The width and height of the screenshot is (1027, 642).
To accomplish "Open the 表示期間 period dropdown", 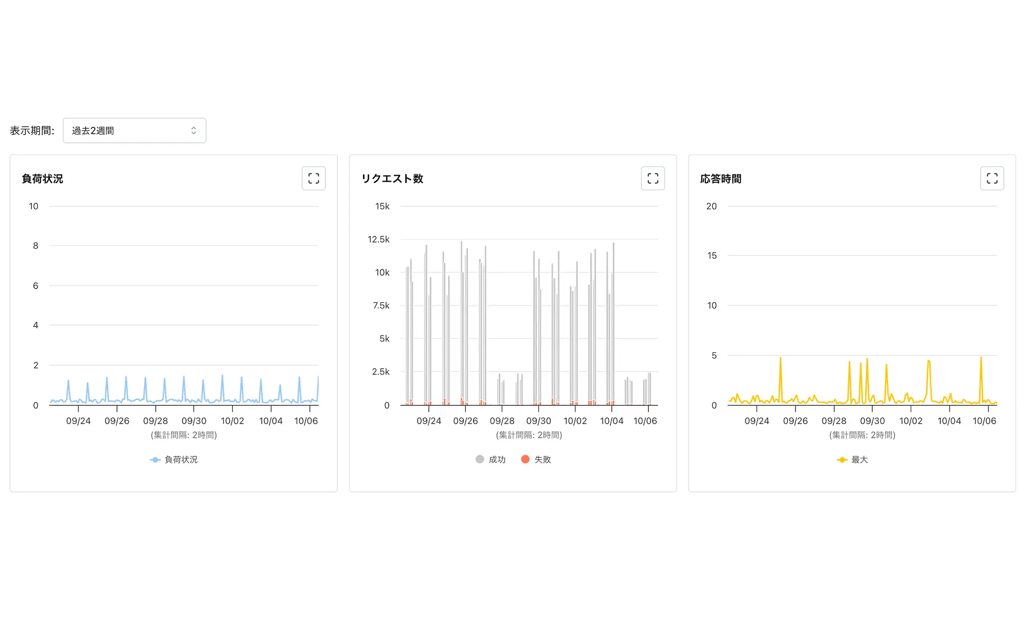I will 134,130.
